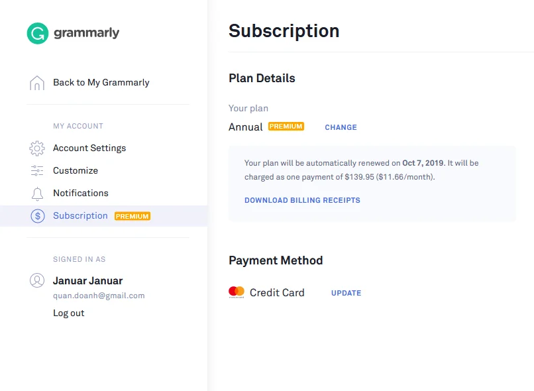Click the green Grammarly logo icon
The image size is (534, 391).
[38, 33]
